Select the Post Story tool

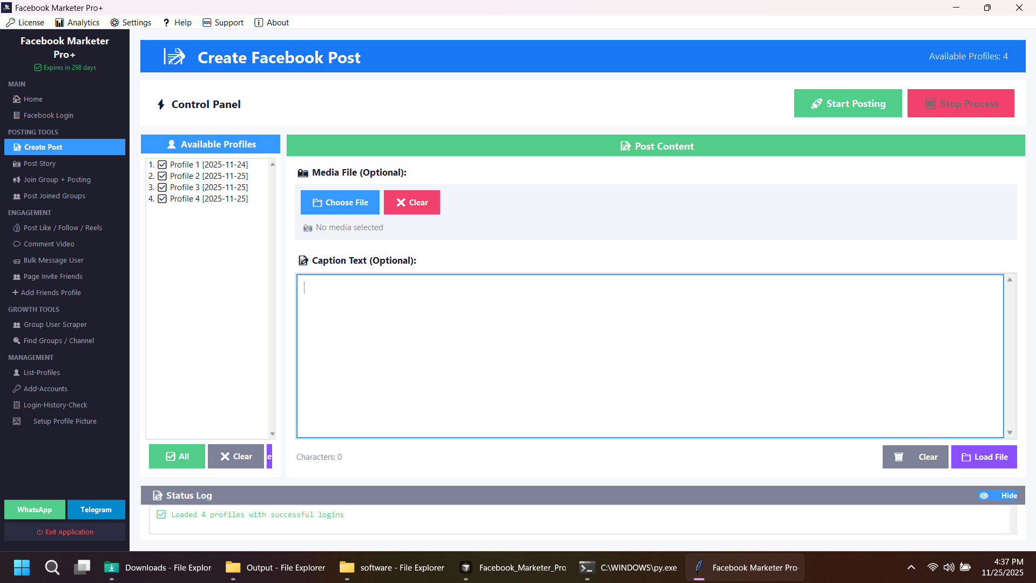point(39,163)
